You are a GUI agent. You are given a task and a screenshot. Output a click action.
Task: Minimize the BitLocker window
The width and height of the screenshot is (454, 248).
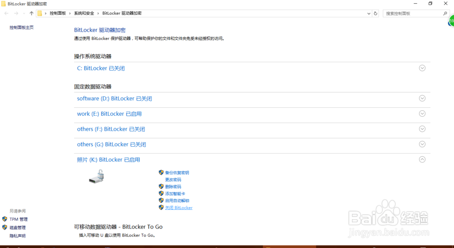coord(415,4)
